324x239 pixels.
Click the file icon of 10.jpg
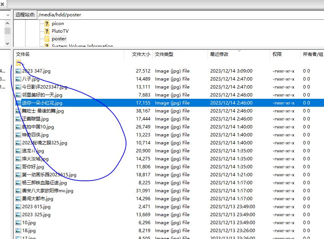coord(18,223)
